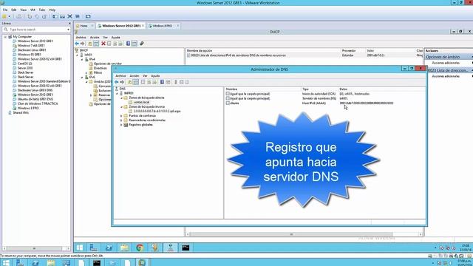Click the show/hide console tree icon in DHCP toolbar
The height and width of the screenshot is (266, 473).
pyautogui.click(x=96, y=44)
